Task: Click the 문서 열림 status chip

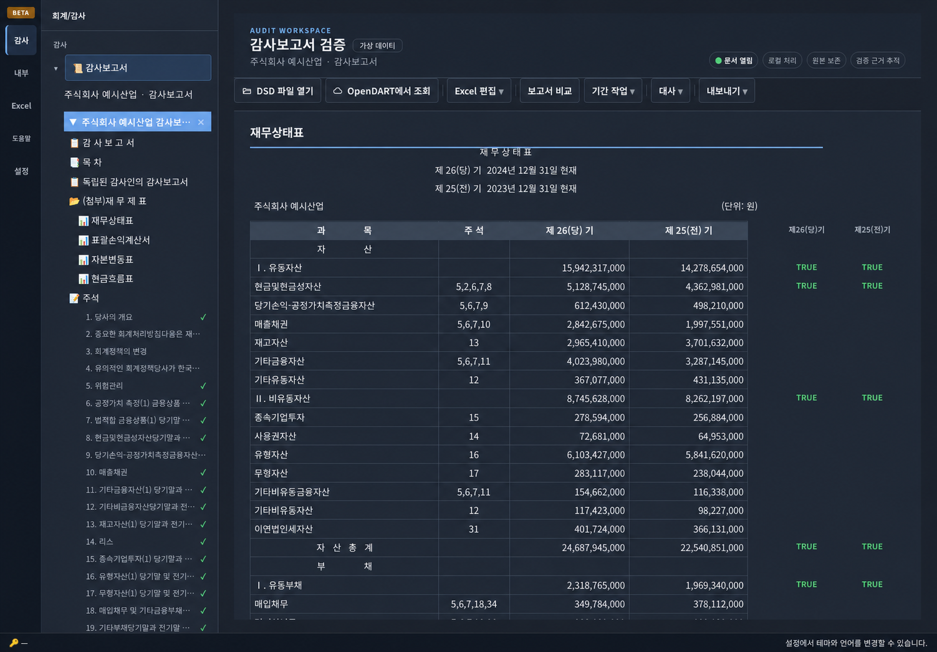Action: [734, 60]
